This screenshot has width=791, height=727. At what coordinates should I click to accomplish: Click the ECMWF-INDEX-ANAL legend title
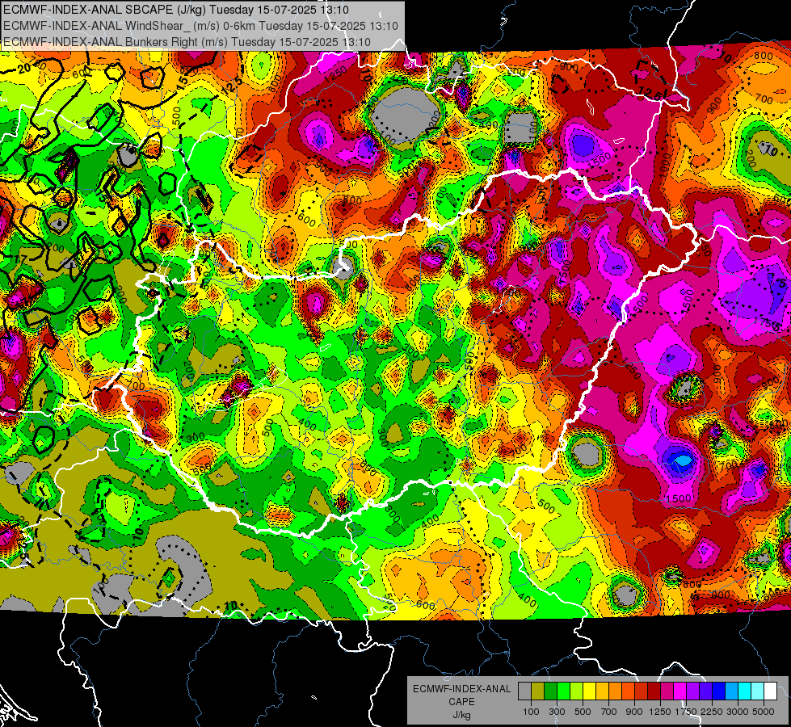(461, 689)
